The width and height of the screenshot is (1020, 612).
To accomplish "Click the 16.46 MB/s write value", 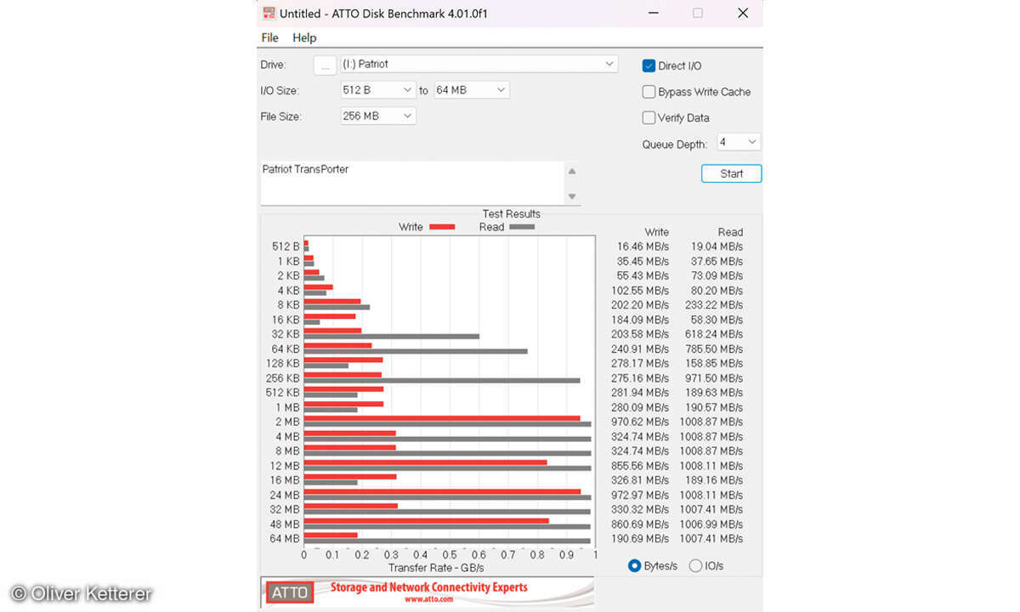I will click(643, 246).
